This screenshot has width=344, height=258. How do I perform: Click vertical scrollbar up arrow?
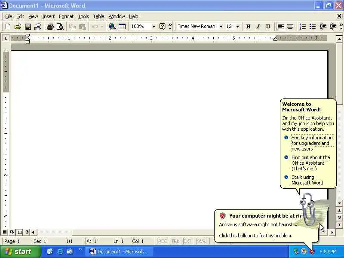point(339,39)
